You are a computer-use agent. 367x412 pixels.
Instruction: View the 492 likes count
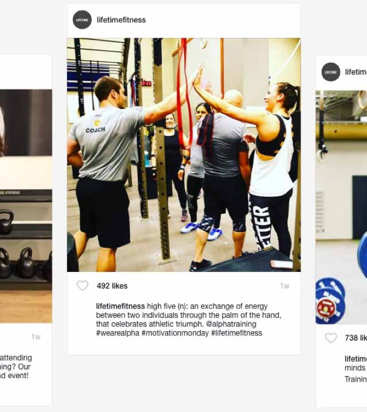112,286
